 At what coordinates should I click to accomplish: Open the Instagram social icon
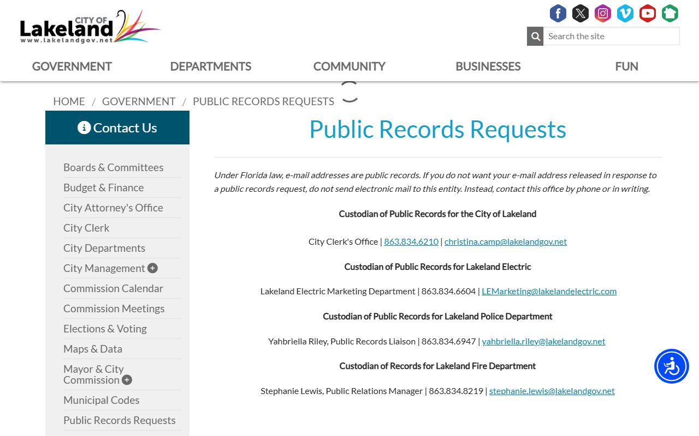(x=603, y=13)
